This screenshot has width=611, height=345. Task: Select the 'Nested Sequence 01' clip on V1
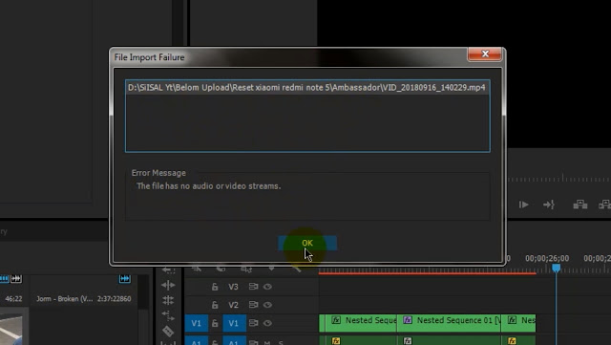(x=449, y=323)
